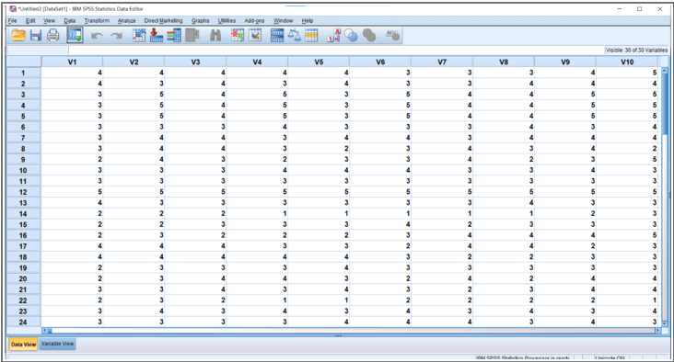Click the cell editor input field
The image size is (674, 362).
[x=335, y=51]
